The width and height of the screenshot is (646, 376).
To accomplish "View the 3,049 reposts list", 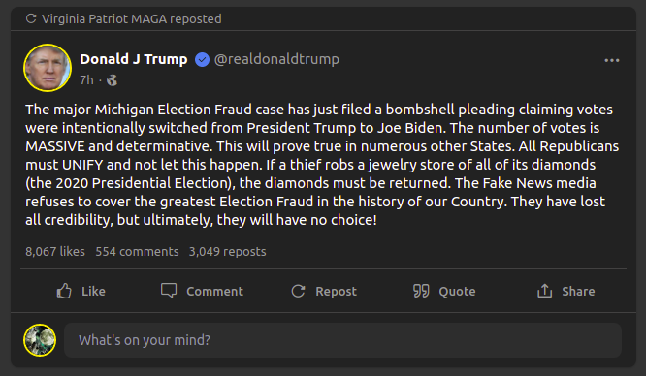I will (227, 251).
